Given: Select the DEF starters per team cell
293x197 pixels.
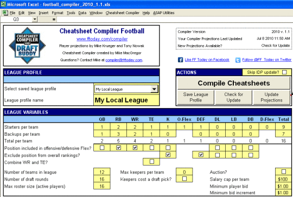Looking at the screenshot, I should coord(201,127).
